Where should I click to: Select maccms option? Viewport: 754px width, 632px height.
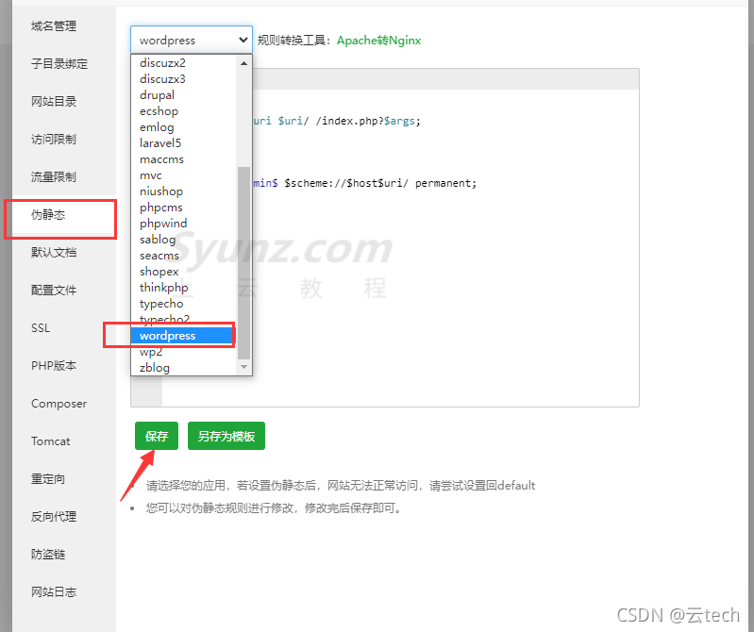[184, 159]
